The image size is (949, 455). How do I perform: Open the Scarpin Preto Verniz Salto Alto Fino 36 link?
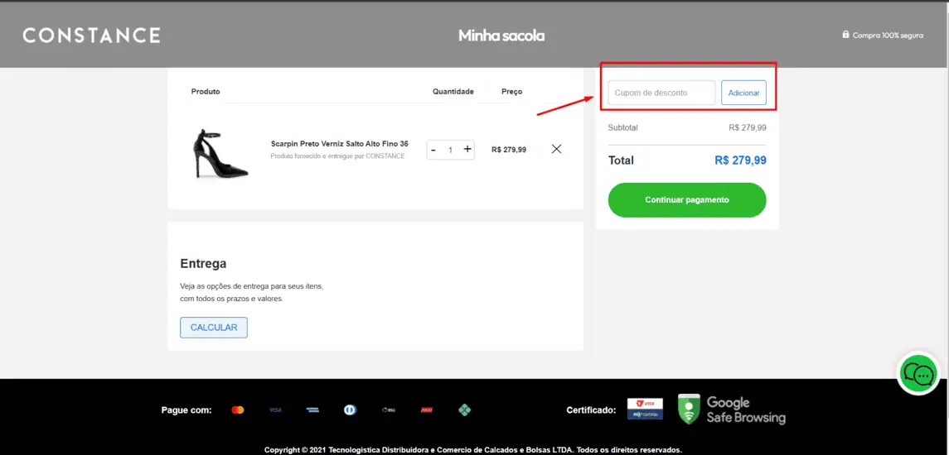340,144
